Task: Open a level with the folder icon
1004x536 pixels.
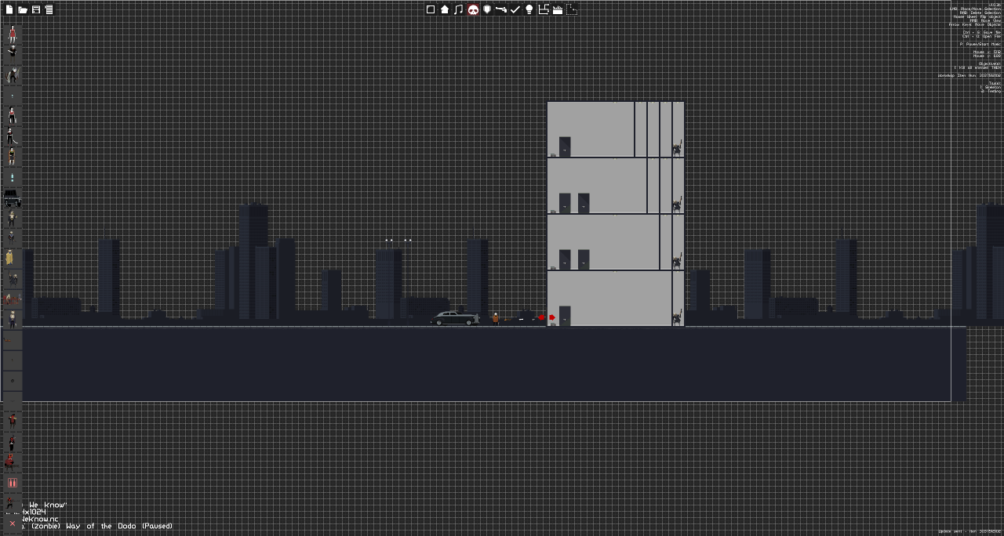Action: tap(23, 9)
